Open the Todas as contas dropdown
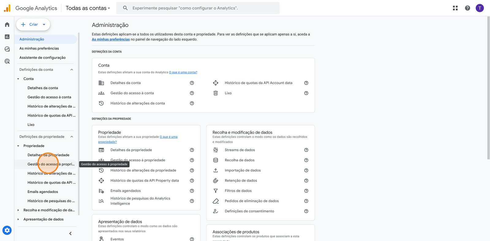The height and width of the screenshot is (241, 490). click(88, 8)
